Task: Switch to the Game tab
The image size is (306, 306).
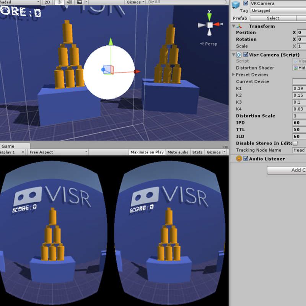Action: pyautogui.click(x=8, y=146)
